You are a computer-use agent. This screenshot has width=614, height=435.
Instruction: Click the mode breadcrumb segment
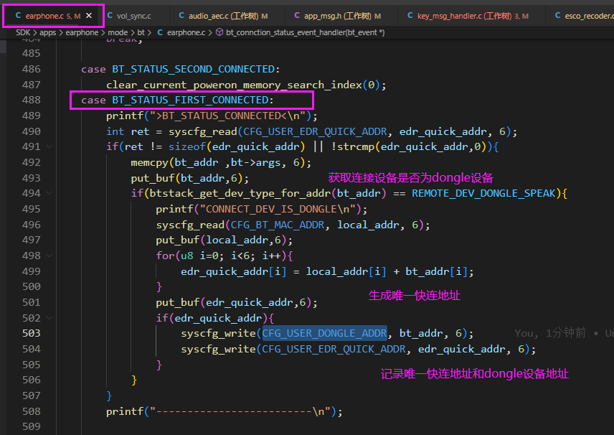point(118,32)
